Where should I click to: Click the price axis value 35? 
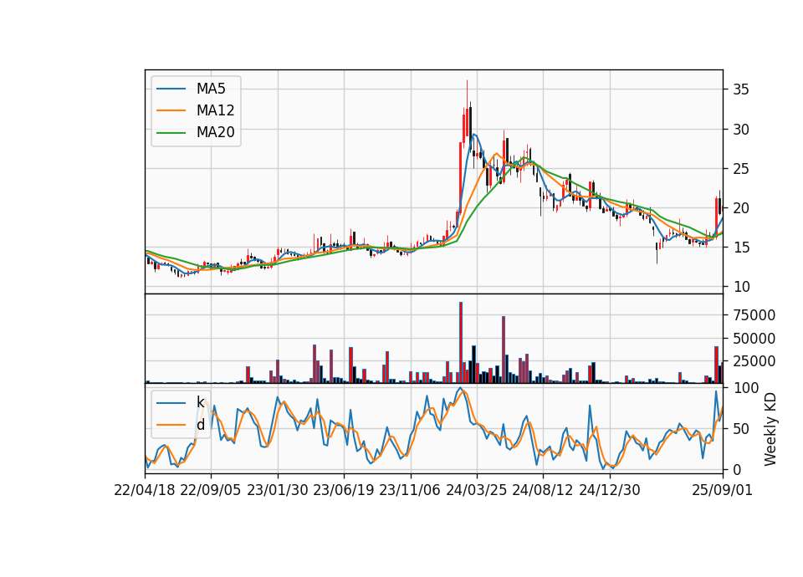point(741,89)
